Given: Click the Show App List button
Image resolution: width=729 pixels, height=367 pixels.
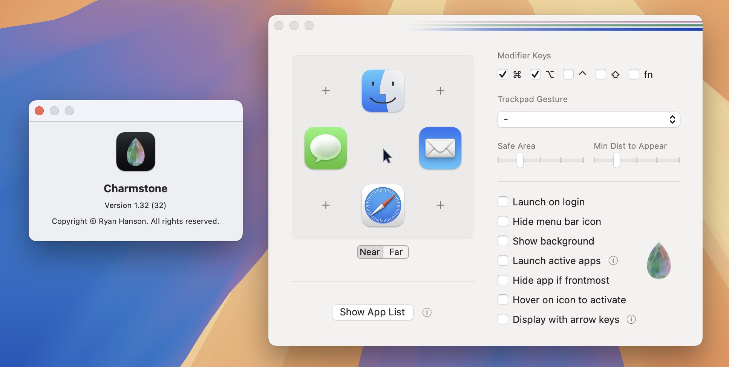Looking at the screenshot, I should click(x=372, y=312).
